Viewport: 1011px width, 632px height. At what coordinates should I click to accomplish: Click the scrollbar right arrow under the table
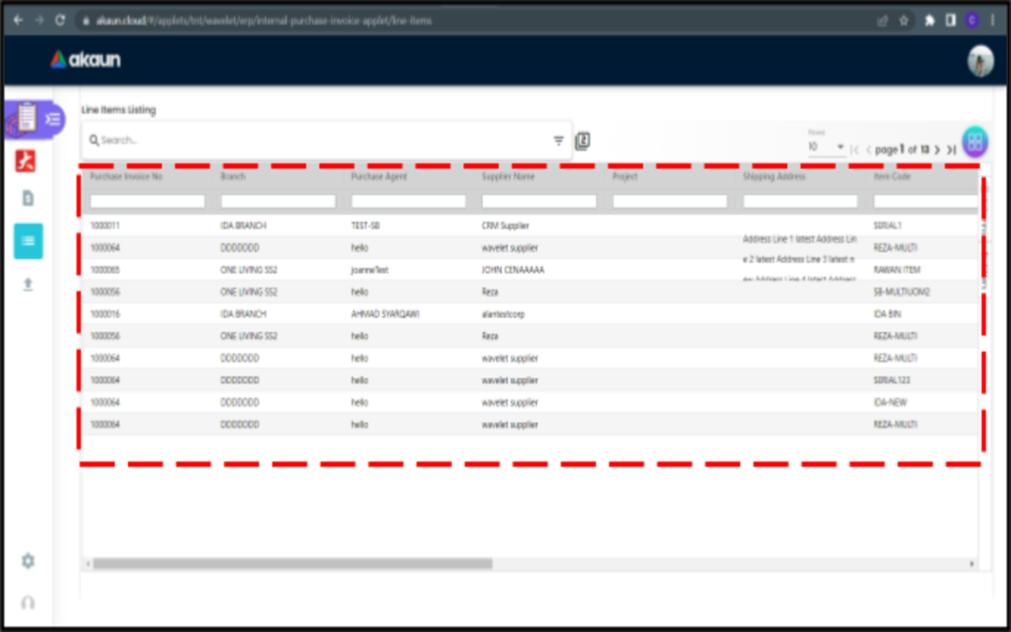click(x=972, y=564)
